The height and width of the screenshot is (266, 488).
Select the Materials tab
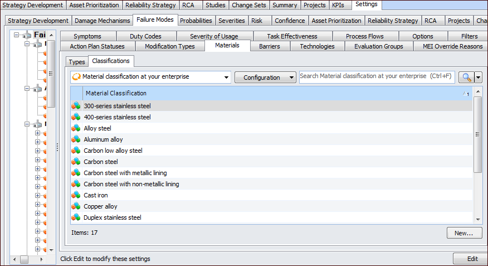click(x=227, y=46)
